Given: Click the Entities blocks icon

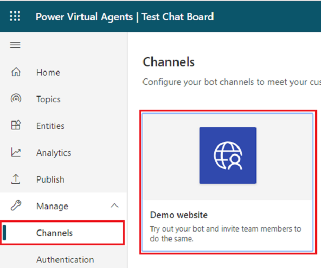Looking at the screenshot, I should click(x=16, y=125).
